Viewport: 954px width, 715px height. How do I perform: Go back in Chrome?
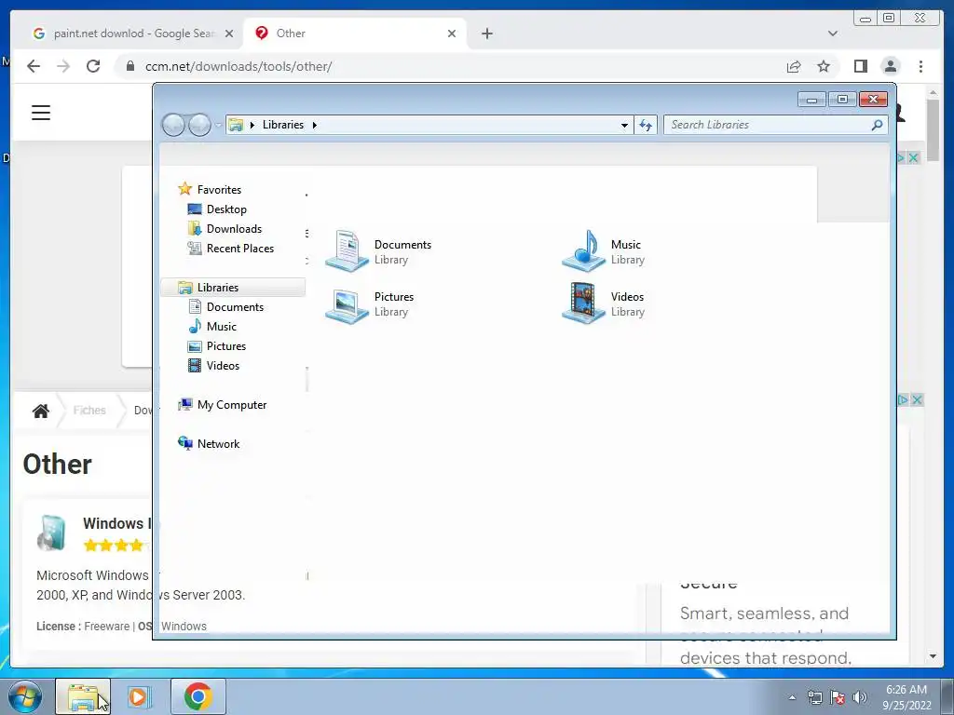(x=34, y=66)
